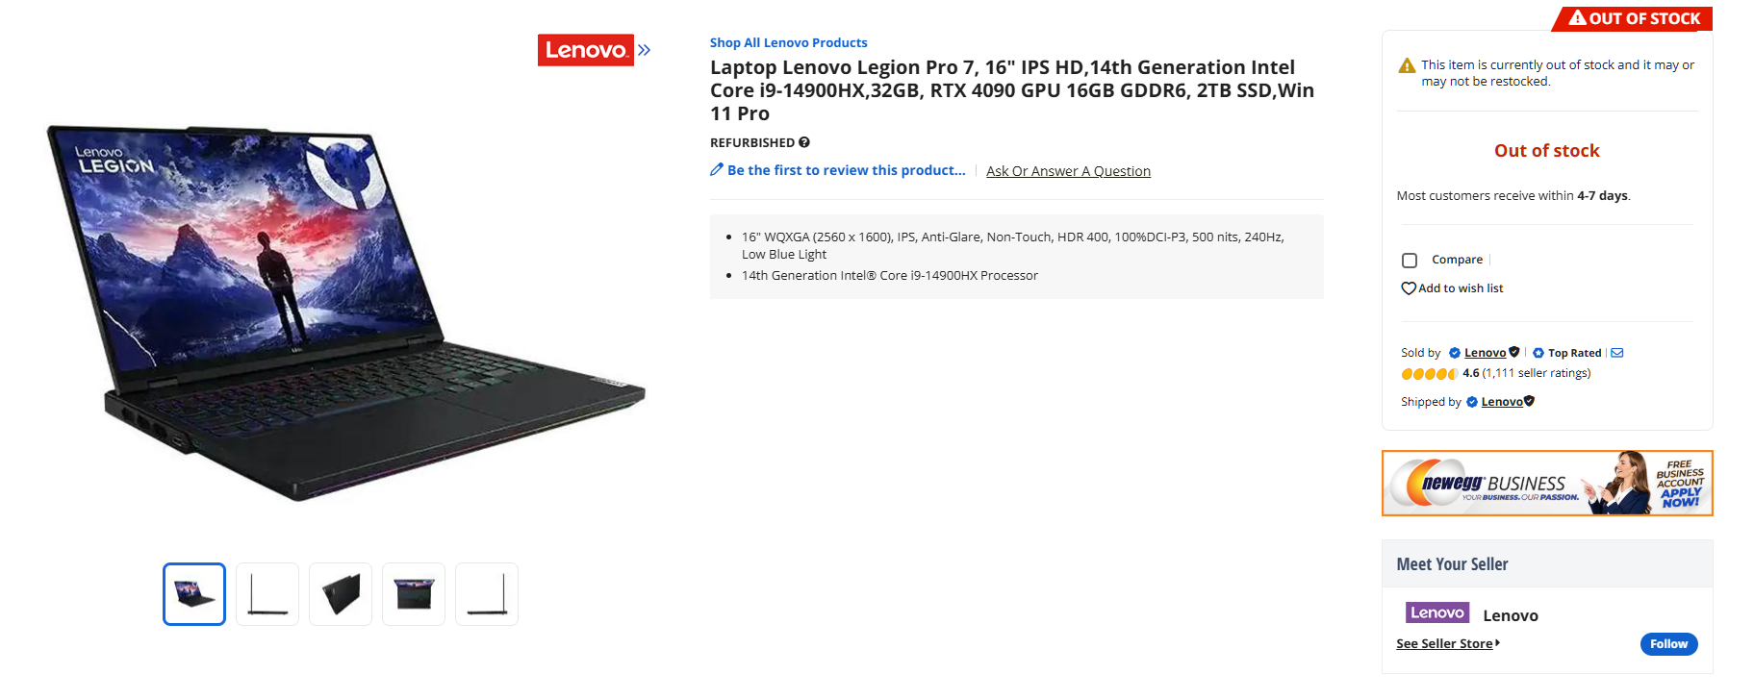
Task: Follow the Lenovo seller
Action: [1668, 644]
